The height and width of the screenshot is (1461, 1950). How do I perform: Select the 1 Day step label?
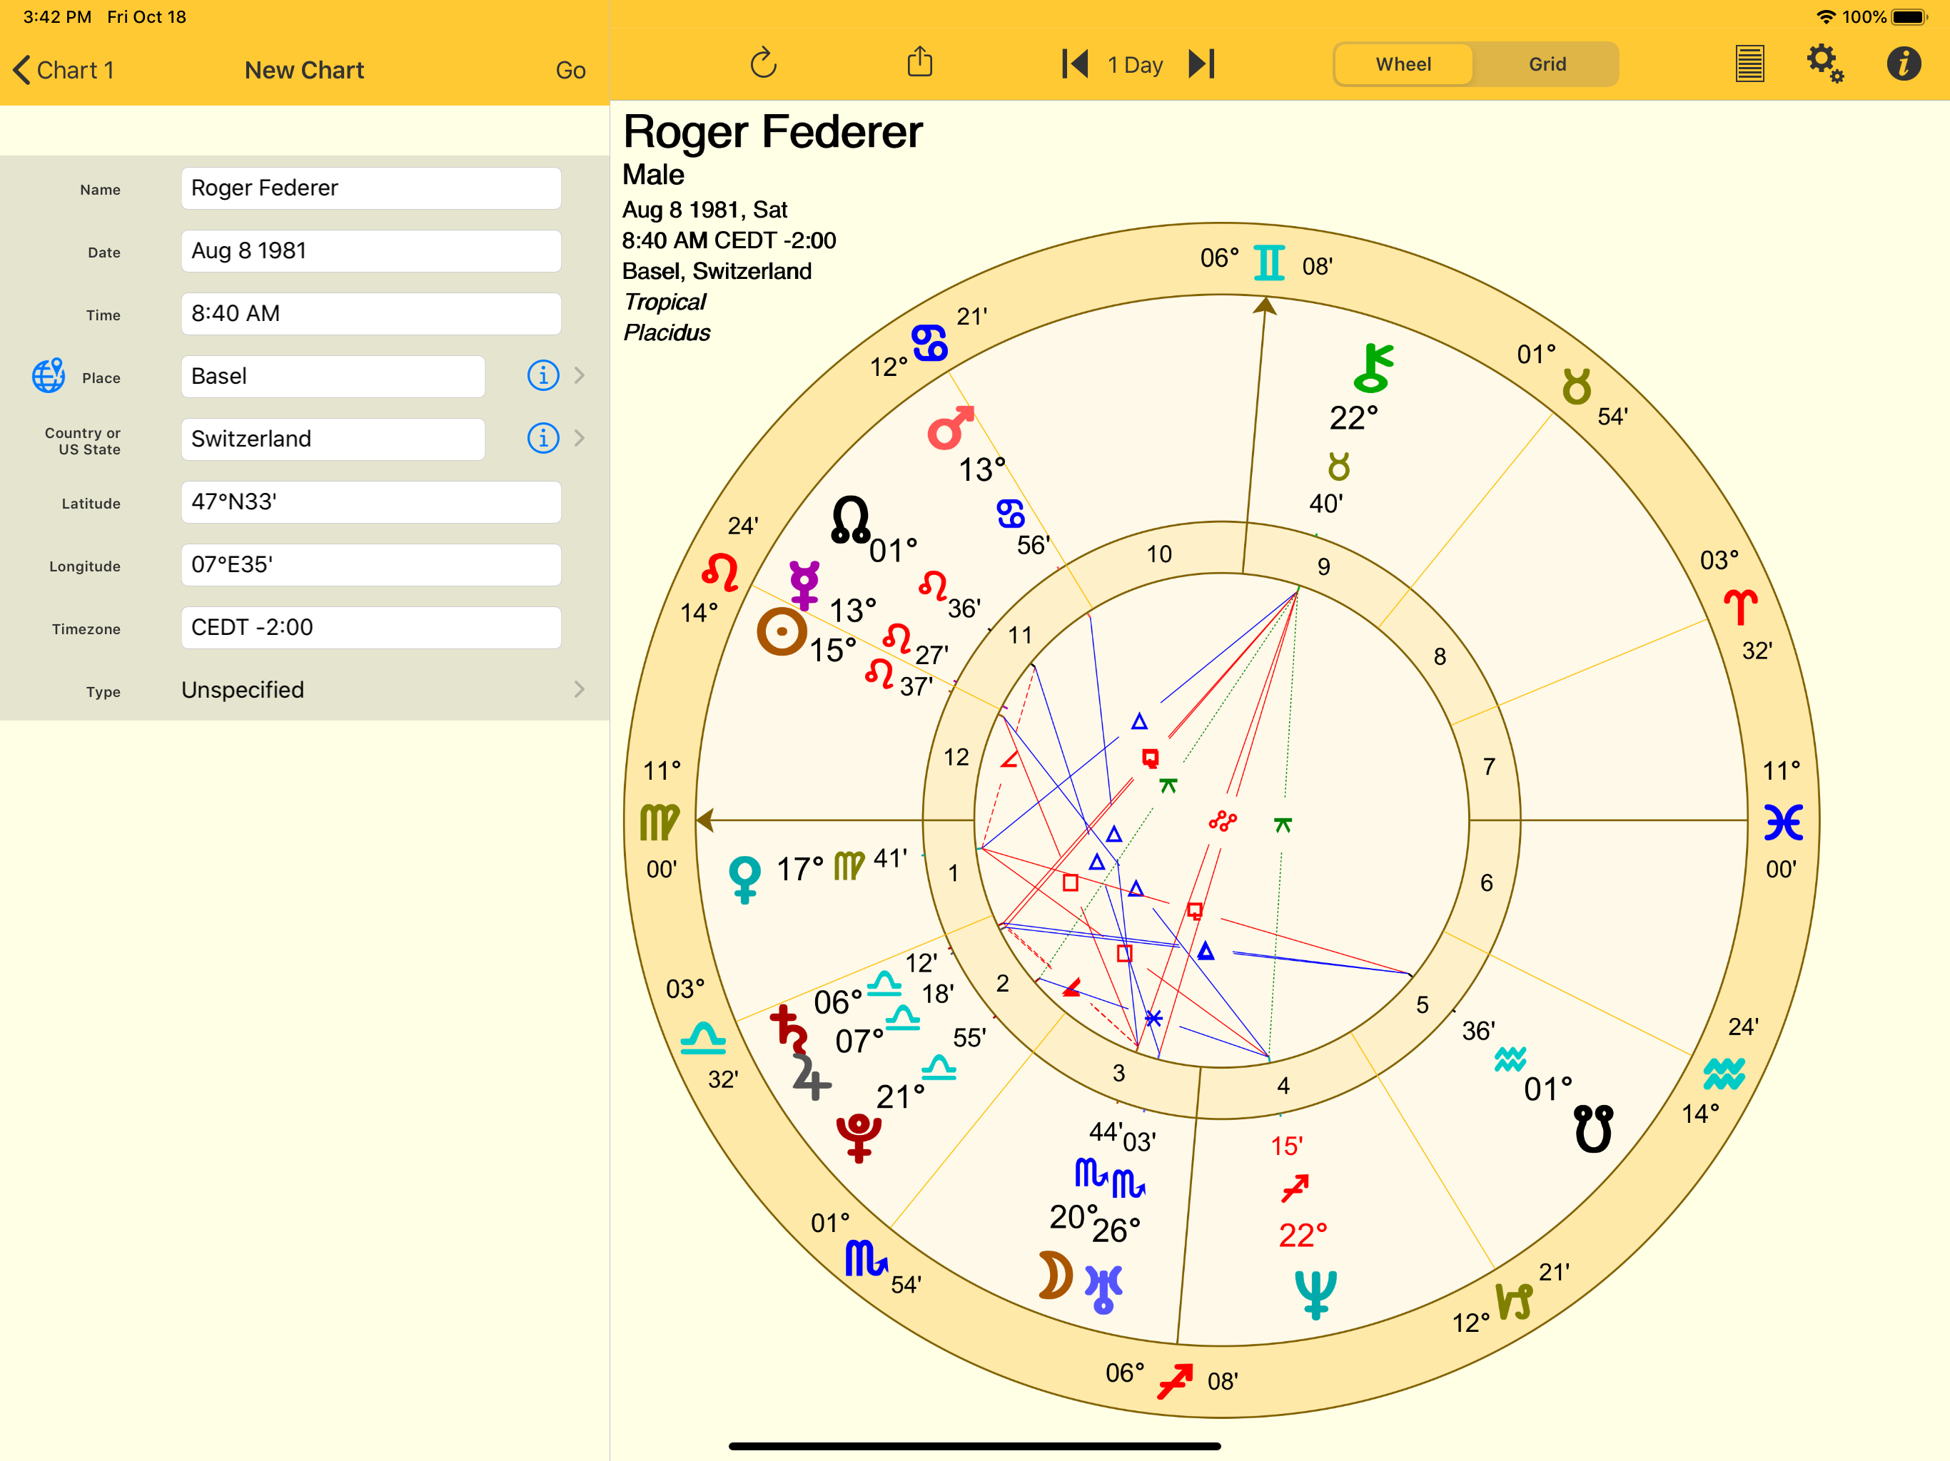(x=1136, y=63)
